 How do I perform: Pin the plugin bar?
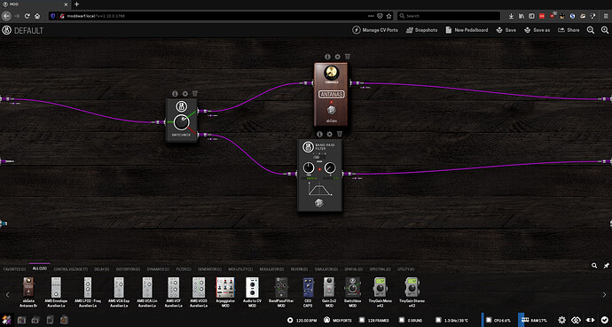606,266
